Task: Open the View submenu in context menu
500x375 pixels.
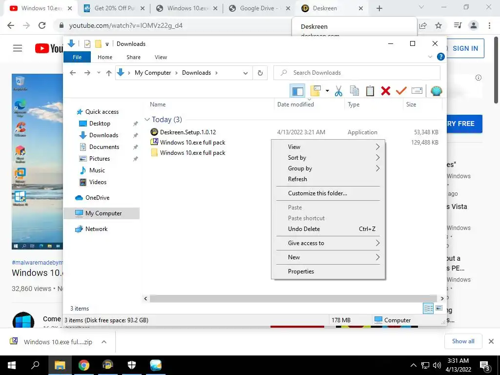Action: [328, 146]
